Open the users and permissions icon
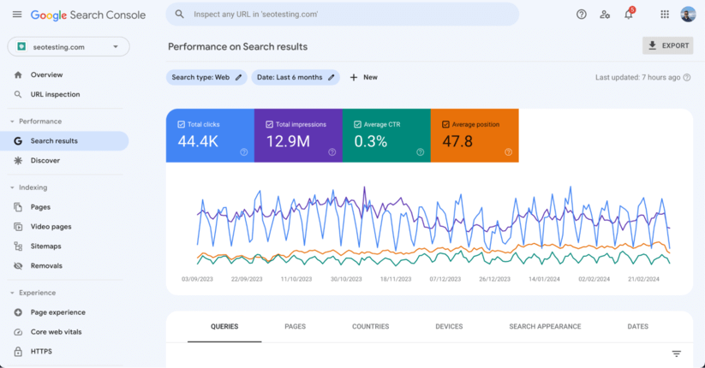Image resolution: width=705 pixels, height=368 pixels. click(606, 15)
